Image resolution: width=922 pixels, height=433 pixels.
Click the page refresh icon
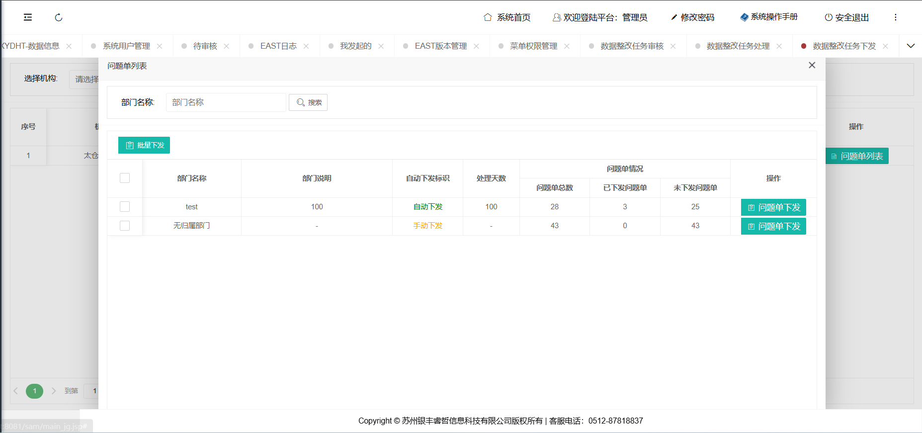point(59,17)
